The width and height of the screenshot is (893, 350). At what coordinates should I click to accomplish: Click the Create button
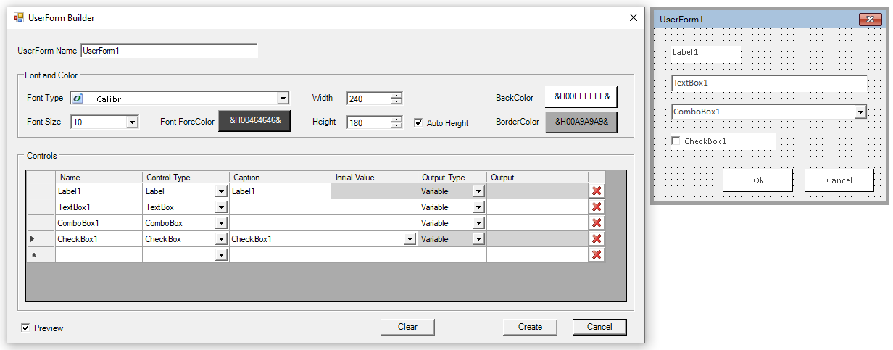click(530, 327)
